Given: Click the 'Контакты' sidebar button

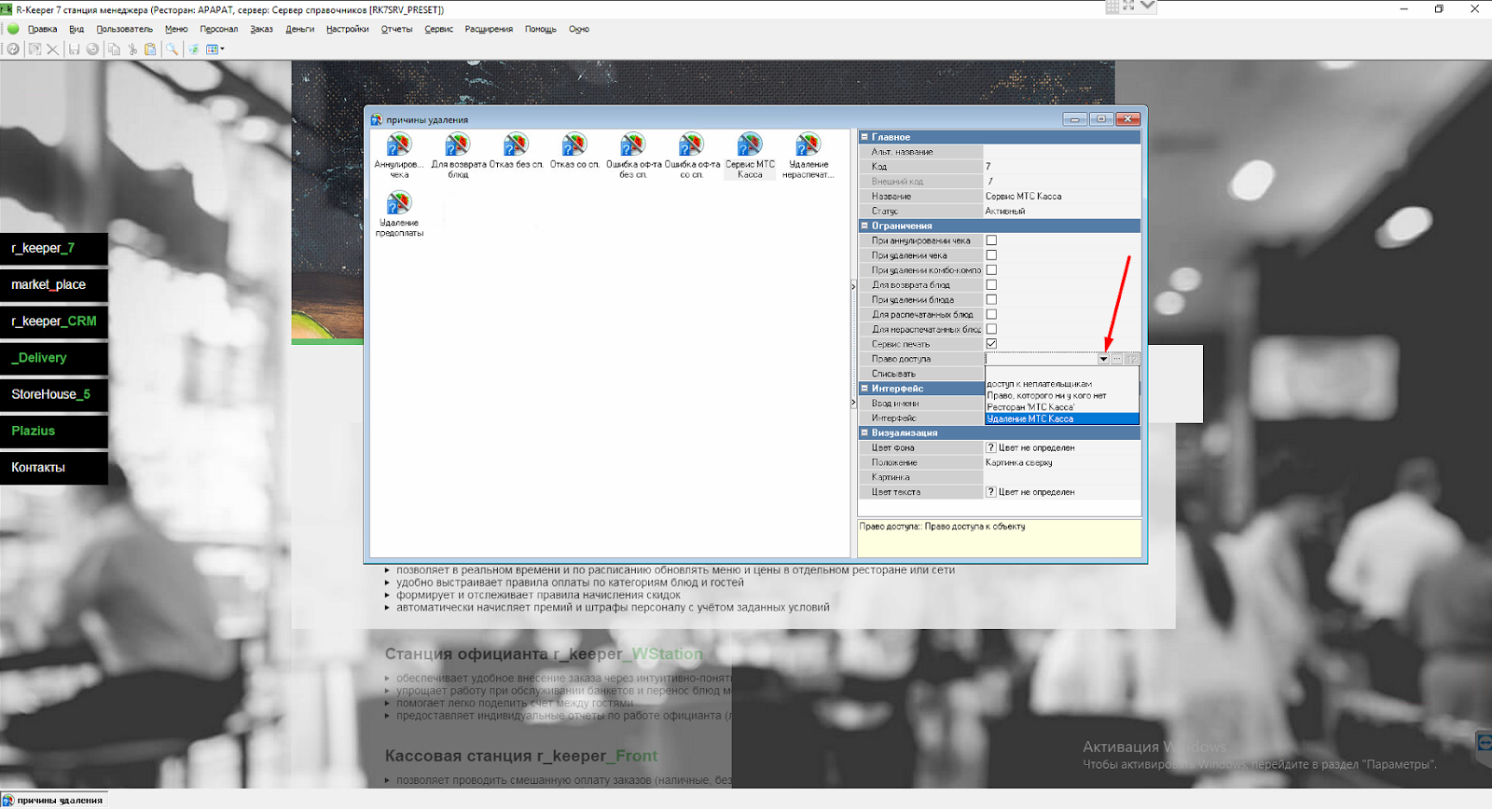Looking at the screenshot, I should pos(54,468).
